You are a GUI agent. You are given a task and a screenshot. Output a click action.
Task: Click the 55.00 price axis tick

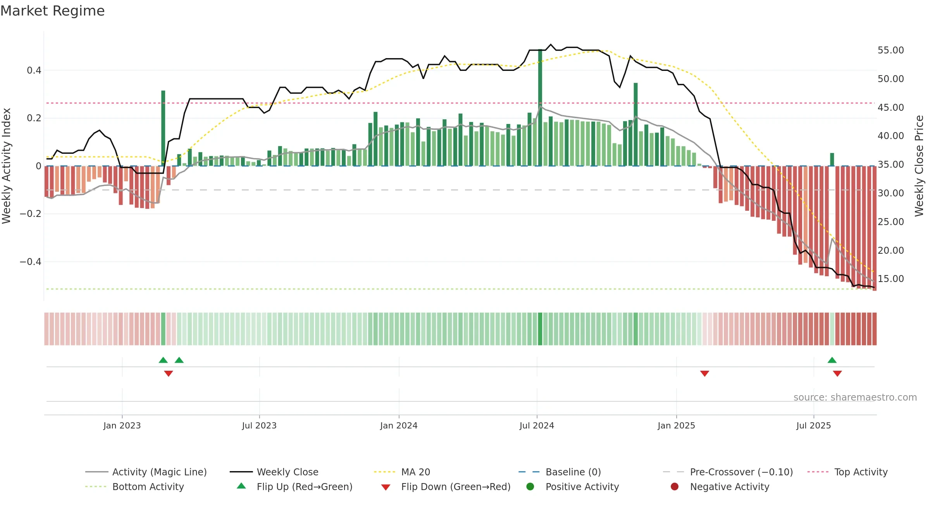(890, 50)
